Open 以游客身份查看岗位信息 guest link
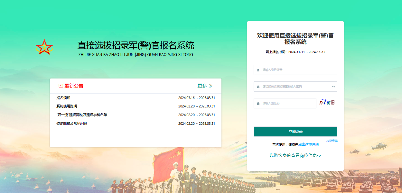Image resolution: width=402 pixels, height=193 pixels. tap(295, 156)
